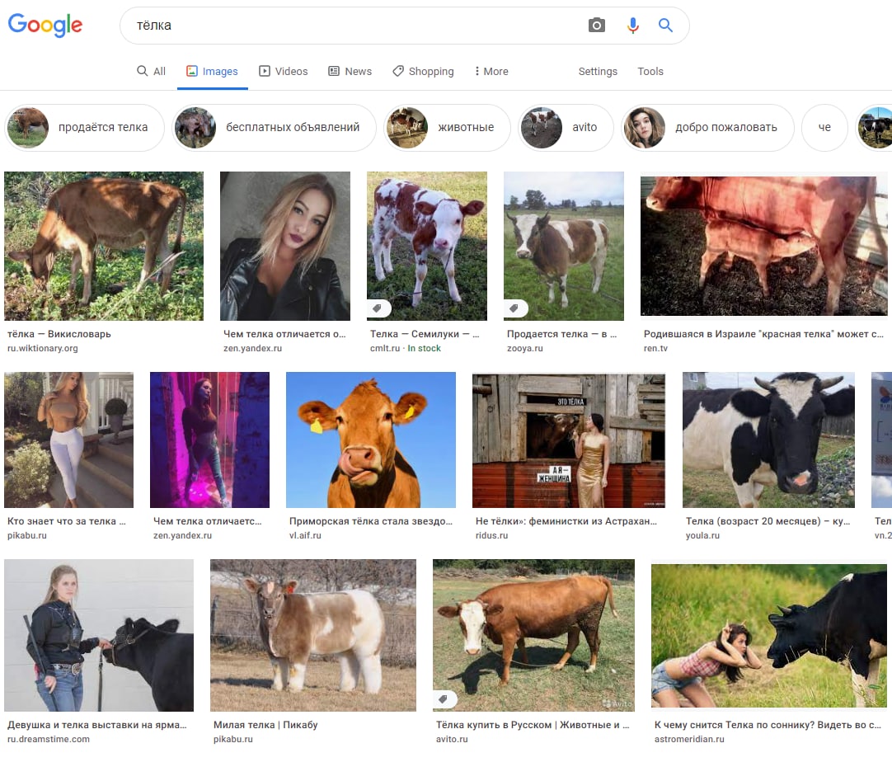Click the Google logo
Image resolution: width=892 pixels, height=762 pixels.
pos(45,26)
